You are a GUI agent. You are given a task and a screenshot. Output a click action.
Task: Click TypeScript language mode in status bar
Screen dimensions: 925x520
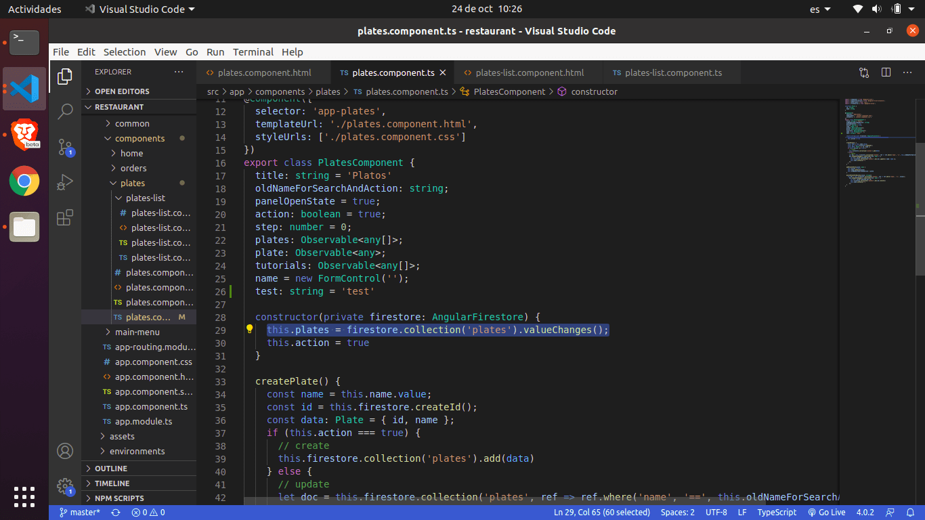pos(777,513)
